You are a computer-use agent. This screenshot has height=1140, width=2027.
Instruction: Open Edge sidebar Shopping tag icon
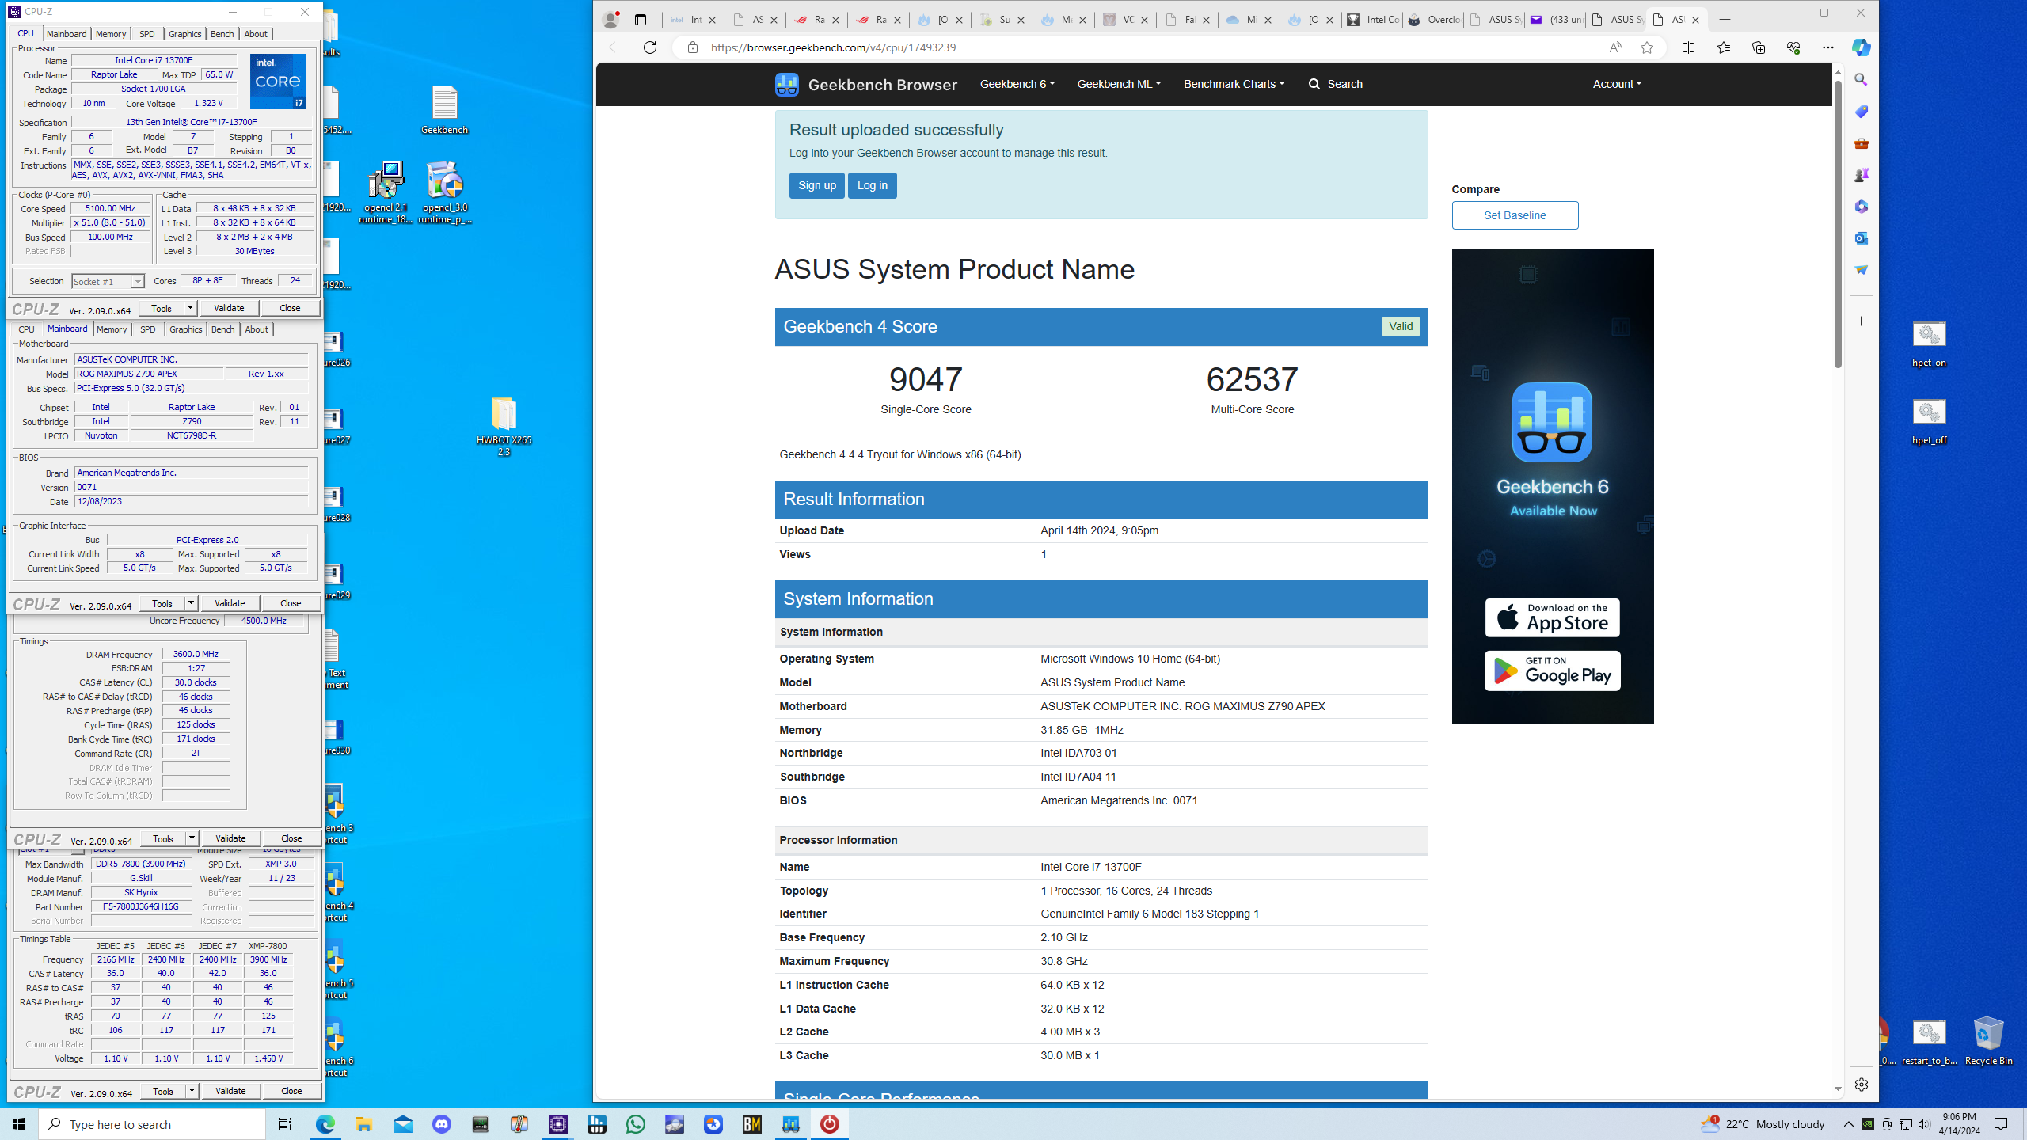1861,112
